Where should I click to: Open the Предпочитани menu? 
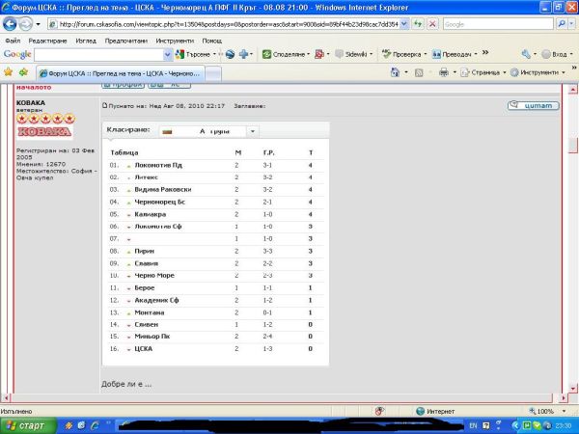click(125, 41)
